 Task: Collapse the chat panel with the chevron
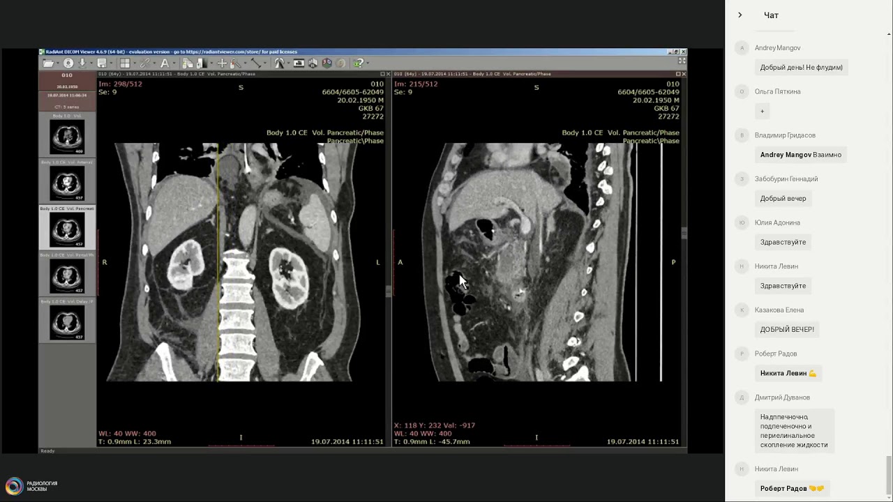(x=740, y=15)
